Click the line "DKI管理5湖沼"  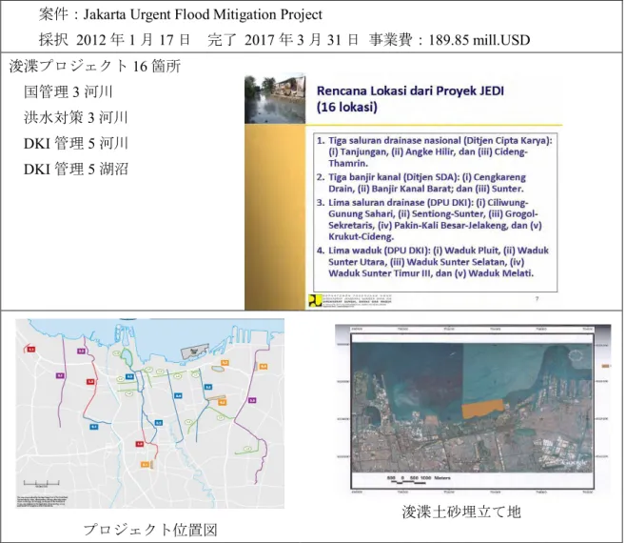76,169
